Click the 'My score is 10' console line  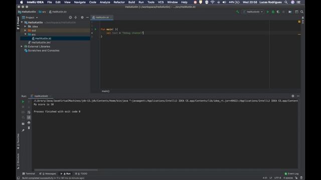44,104
